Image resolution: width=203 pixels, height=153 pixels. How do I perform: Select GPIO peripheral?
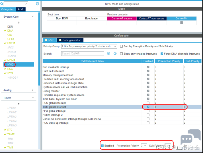click(11, 39)
